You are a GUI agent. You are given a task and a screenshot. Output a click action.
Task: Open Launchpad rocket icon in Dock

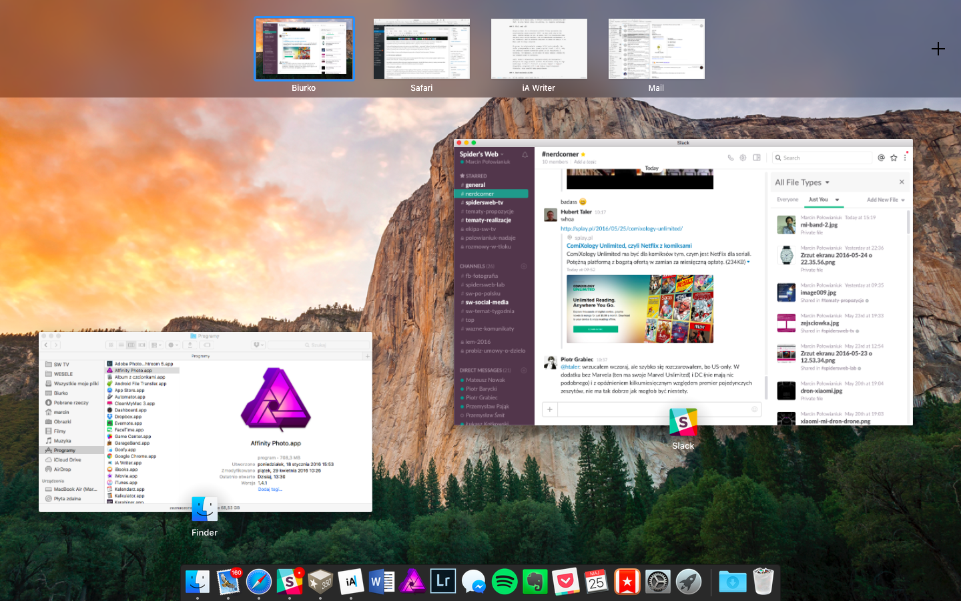coord(689,582)
